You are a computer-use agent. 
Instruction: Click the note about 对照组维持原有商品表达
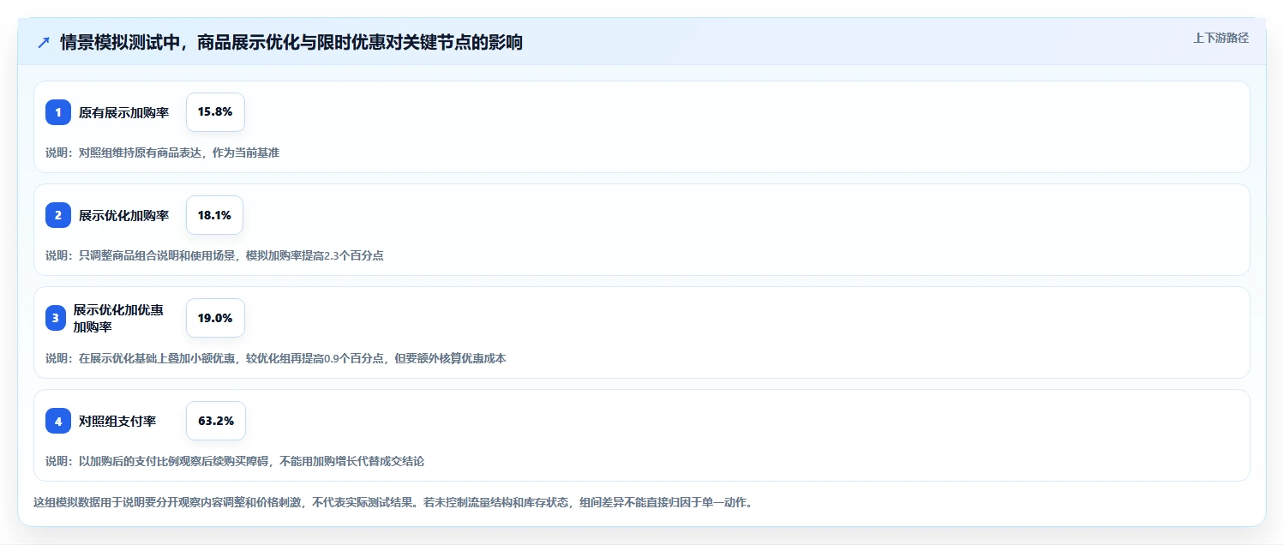[x=162, y=153]
